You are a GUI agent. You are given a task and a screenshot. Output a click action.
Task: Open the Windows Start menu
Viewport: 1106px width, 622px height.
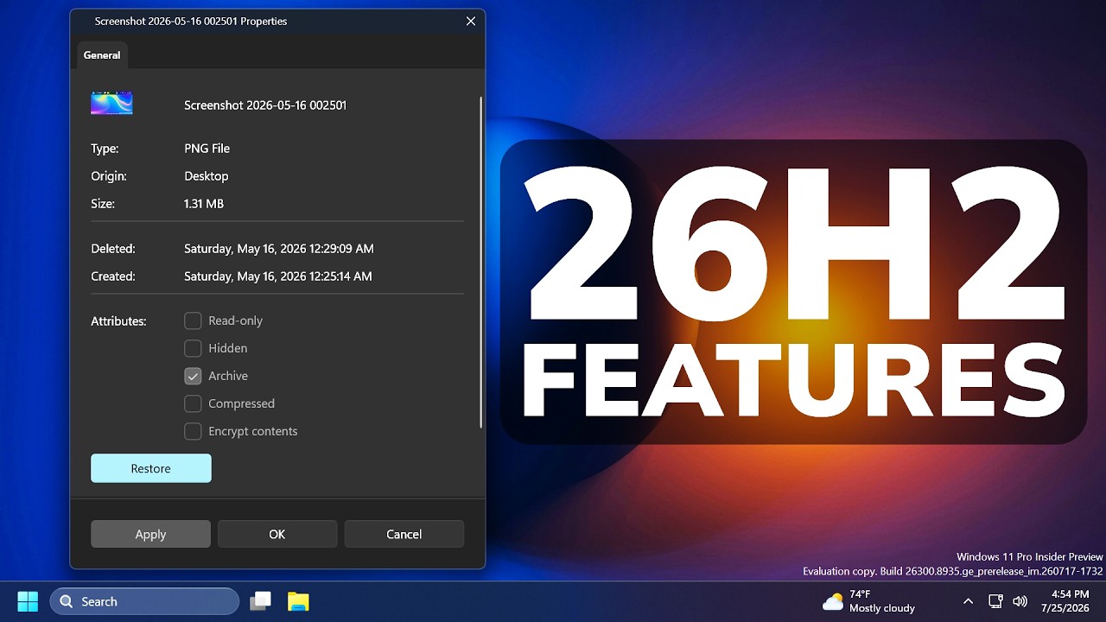click(x=28, y=601)
